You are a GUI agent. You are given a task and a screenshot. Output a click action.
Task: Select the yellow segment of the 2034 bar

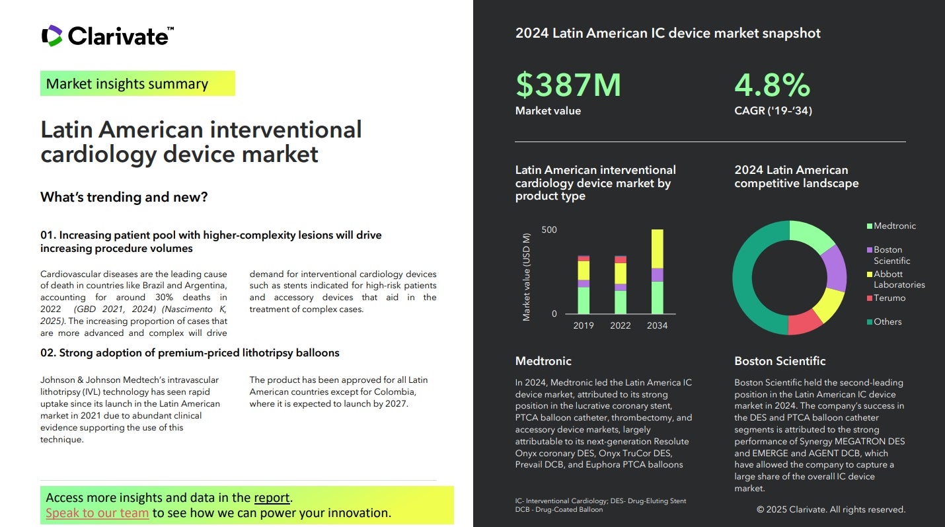point(657,249)
